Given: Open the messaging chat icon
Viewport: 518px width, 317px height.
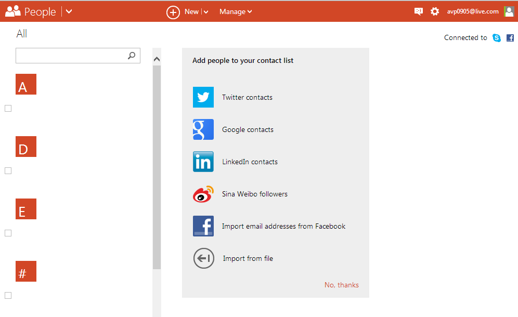Looking at the screenshot, I should coord(419,11).
